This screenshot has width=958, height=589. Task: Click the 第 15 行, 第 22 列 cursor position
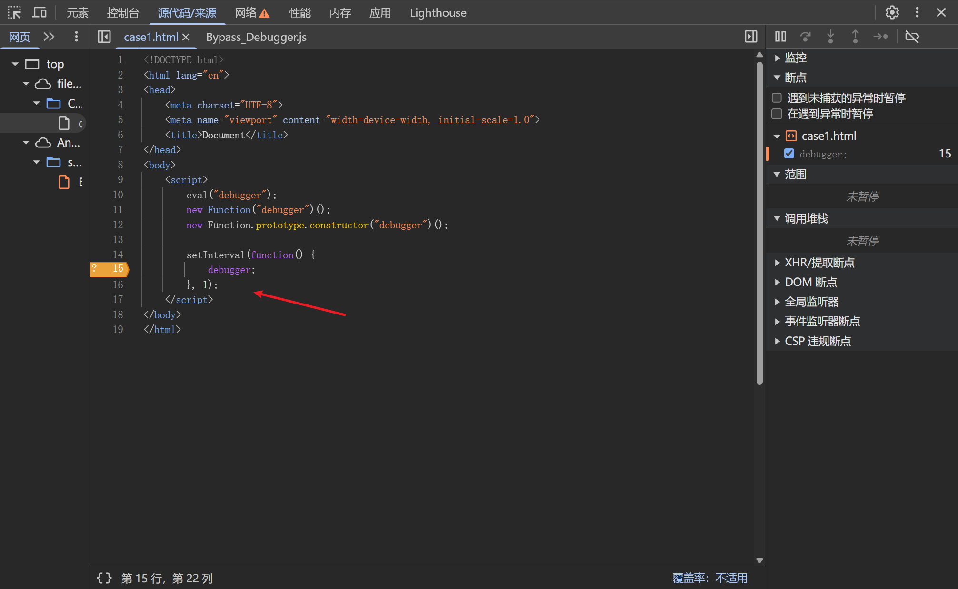pos(167,578)
